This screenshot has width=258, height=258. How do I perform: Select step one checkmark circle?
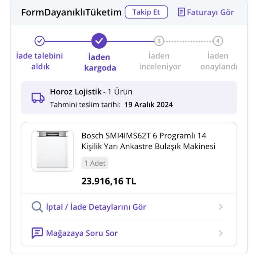[40, 41]
